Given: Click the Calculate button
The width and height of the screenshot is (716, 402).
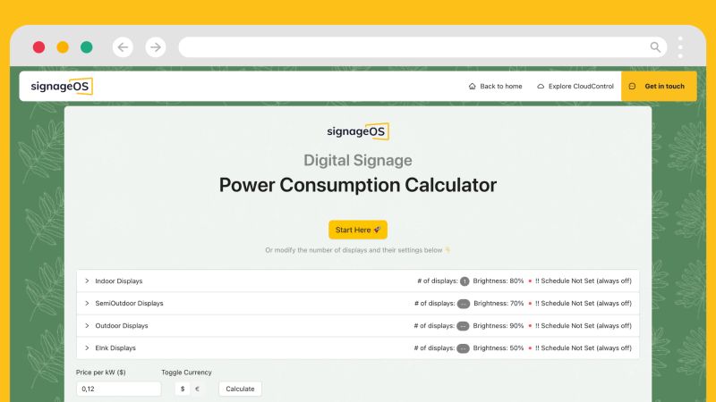Looking at the screenshot, I should (240, 389).
